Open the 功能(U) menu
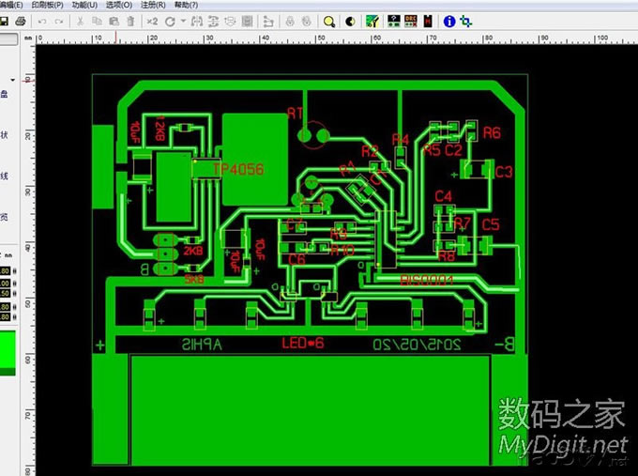The height and width of the screenshot is (476, 638). (x=84, y=5)
